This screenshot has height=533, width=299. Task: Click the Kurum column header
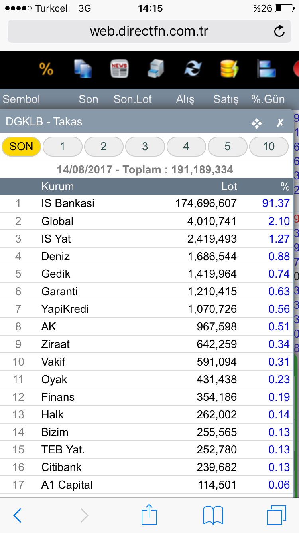pos(57,186)
